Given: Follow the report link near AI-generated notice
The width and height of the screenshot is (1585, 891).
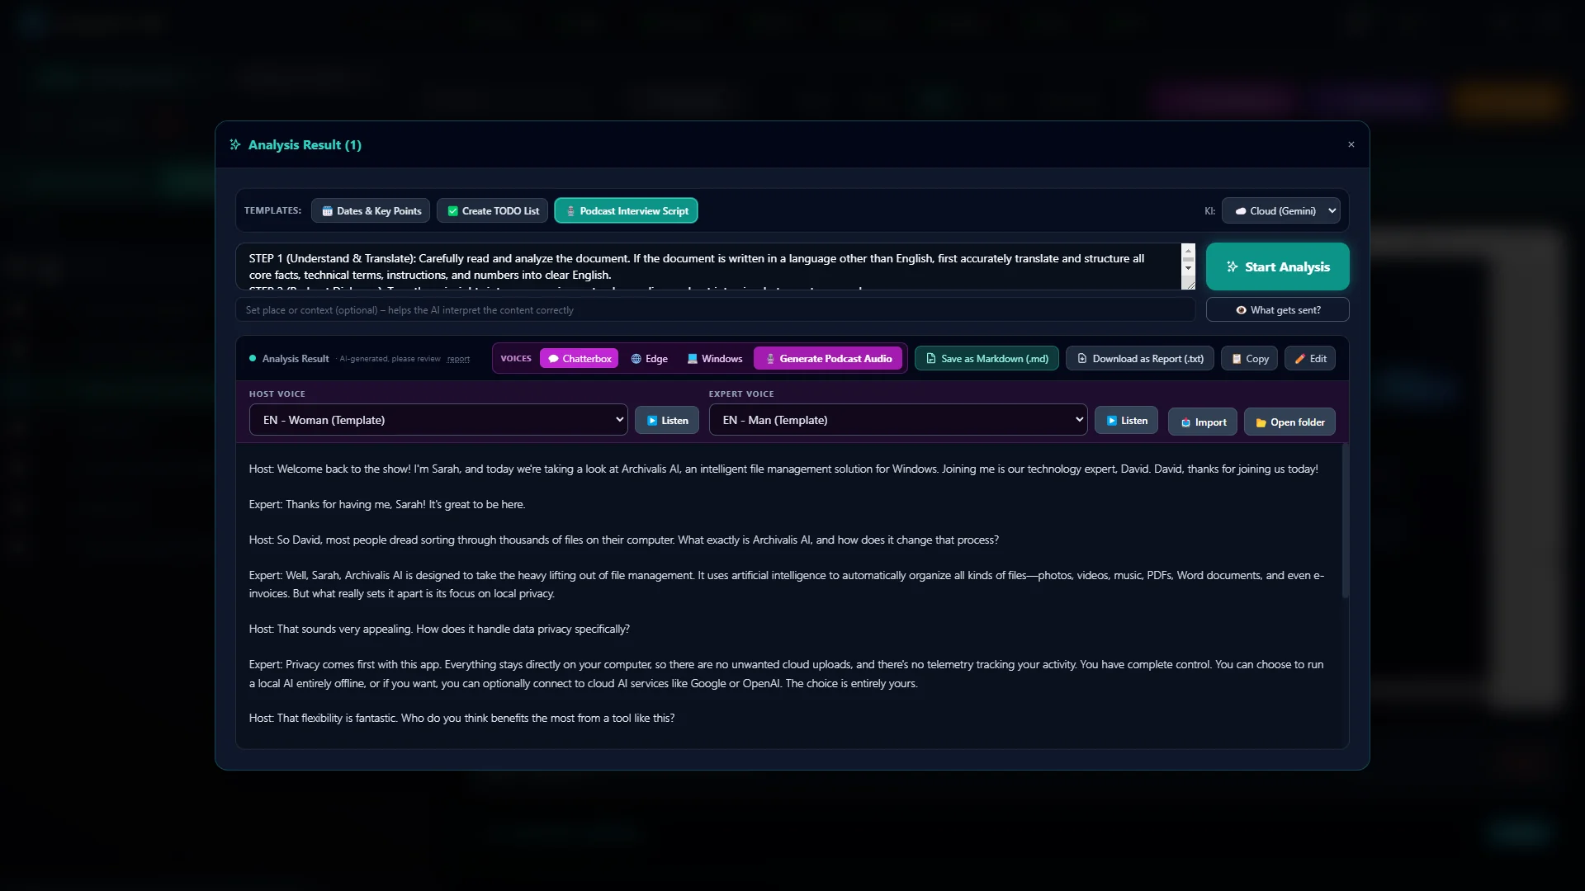Looking at the screenshot, I should 458,359.
